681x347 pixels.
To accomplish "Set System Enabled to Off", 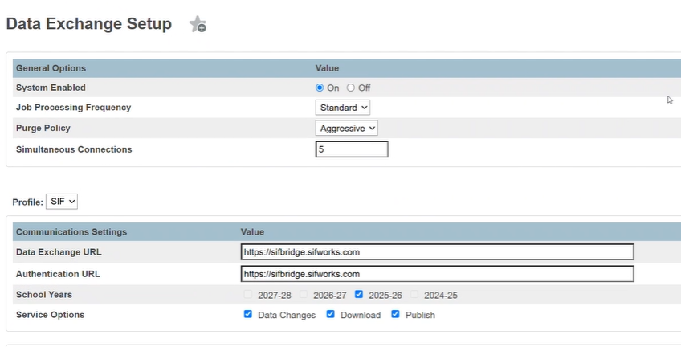I will (x=350, y=88).
